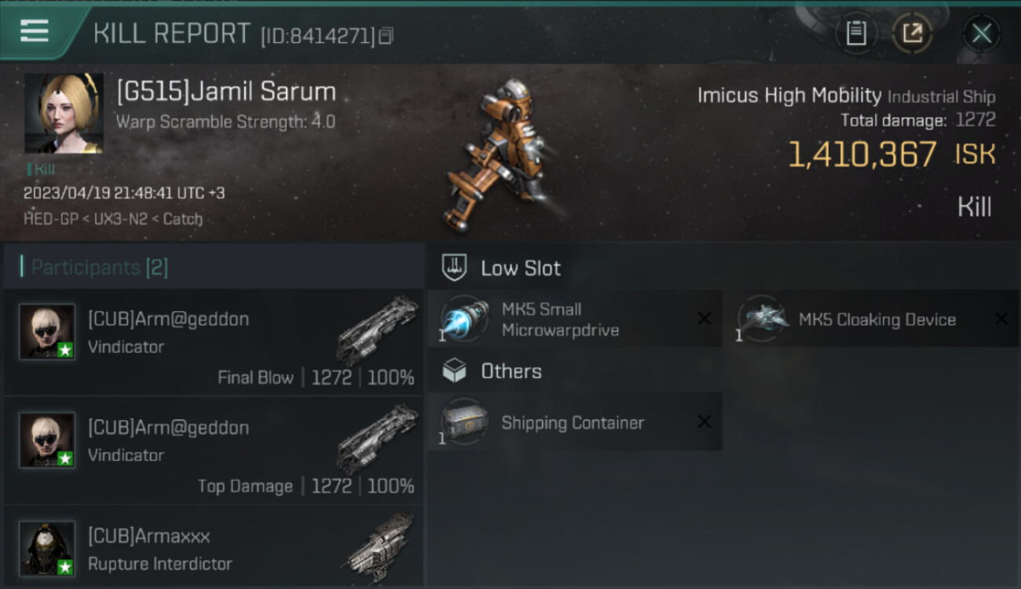
Task: Select the Top Damage Vindicator ship image
Action: click(377, 440)
